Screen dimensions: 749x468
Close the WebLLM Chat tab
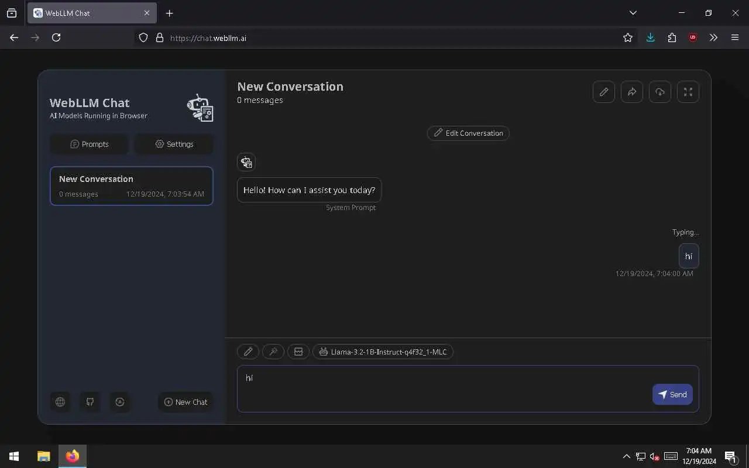point(147,13)
